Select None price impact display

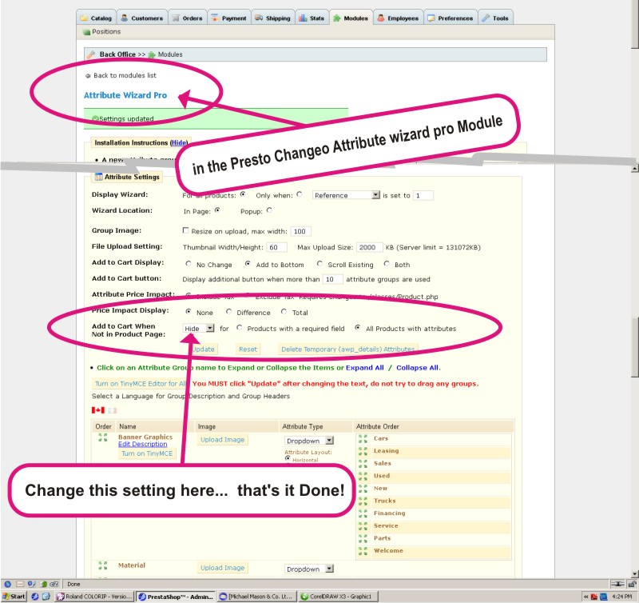point(189,312)
